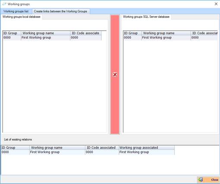This screenshot has height=184, width=220.
Task: Click the red X delete link icon
Action: tap(115, 75)
